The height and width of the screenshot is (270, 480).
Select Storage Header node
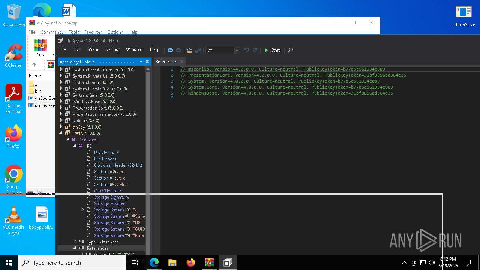[x=109, y=203]
